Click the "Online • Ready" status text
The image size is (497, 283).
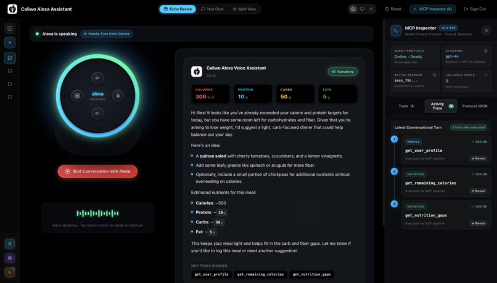coord(408,57)
